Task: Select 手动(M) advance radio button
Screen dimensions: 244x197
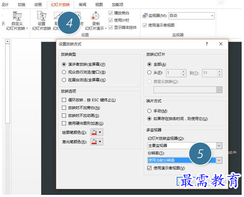Action: tap(149, 111)
